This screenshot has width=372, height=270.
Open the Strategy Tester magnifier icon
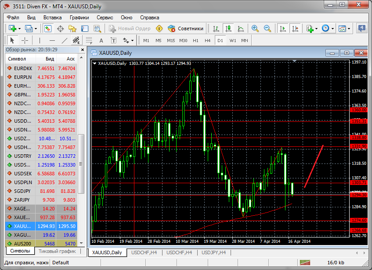coord(97,28)
